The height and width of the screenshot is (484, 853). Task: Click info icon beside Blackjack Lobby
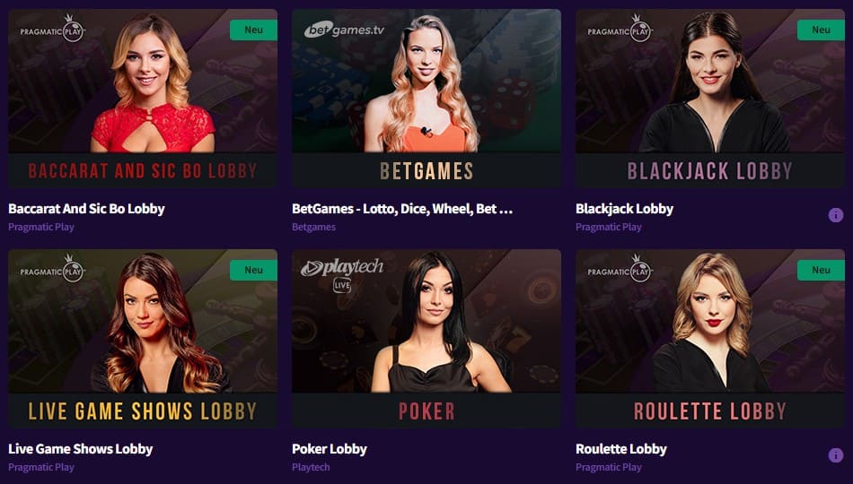pos(836,215)
